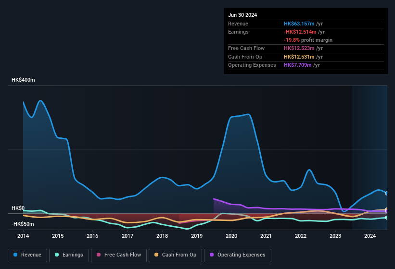The width and height of the screenshot is (395, 269).
Task: Click the -HK$12.514m earnings value
Action: (300, 32)
